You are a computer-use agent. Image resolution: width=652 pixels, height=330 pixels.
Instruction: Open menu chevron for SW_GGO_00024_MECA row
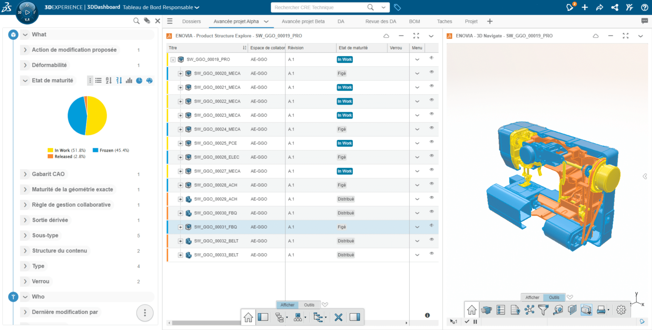point(417,130)
